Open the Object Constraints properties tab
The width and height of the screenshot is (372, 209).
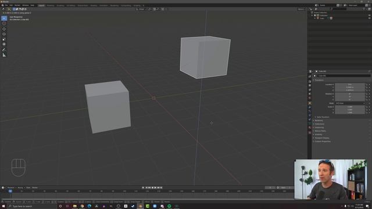pos(310,120)
